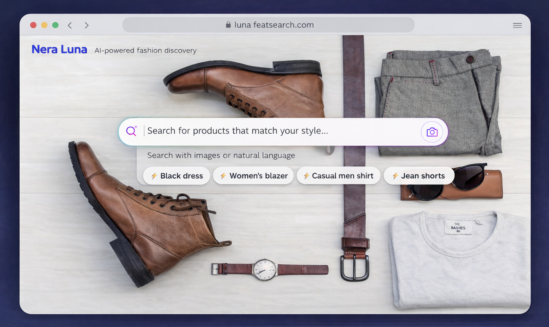Click the luna featsearch.com address bar
The height and width of the screenshot is (327, 549).
[273, 25]
